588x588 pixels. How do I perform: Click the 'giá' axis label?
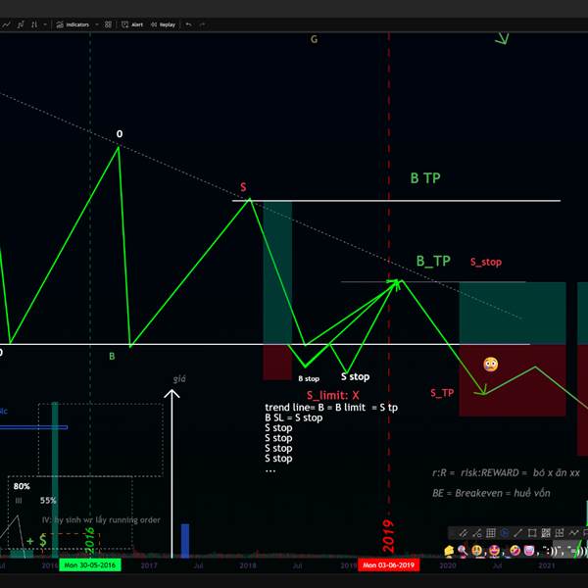pyautogui.click(x=179, y=379)
